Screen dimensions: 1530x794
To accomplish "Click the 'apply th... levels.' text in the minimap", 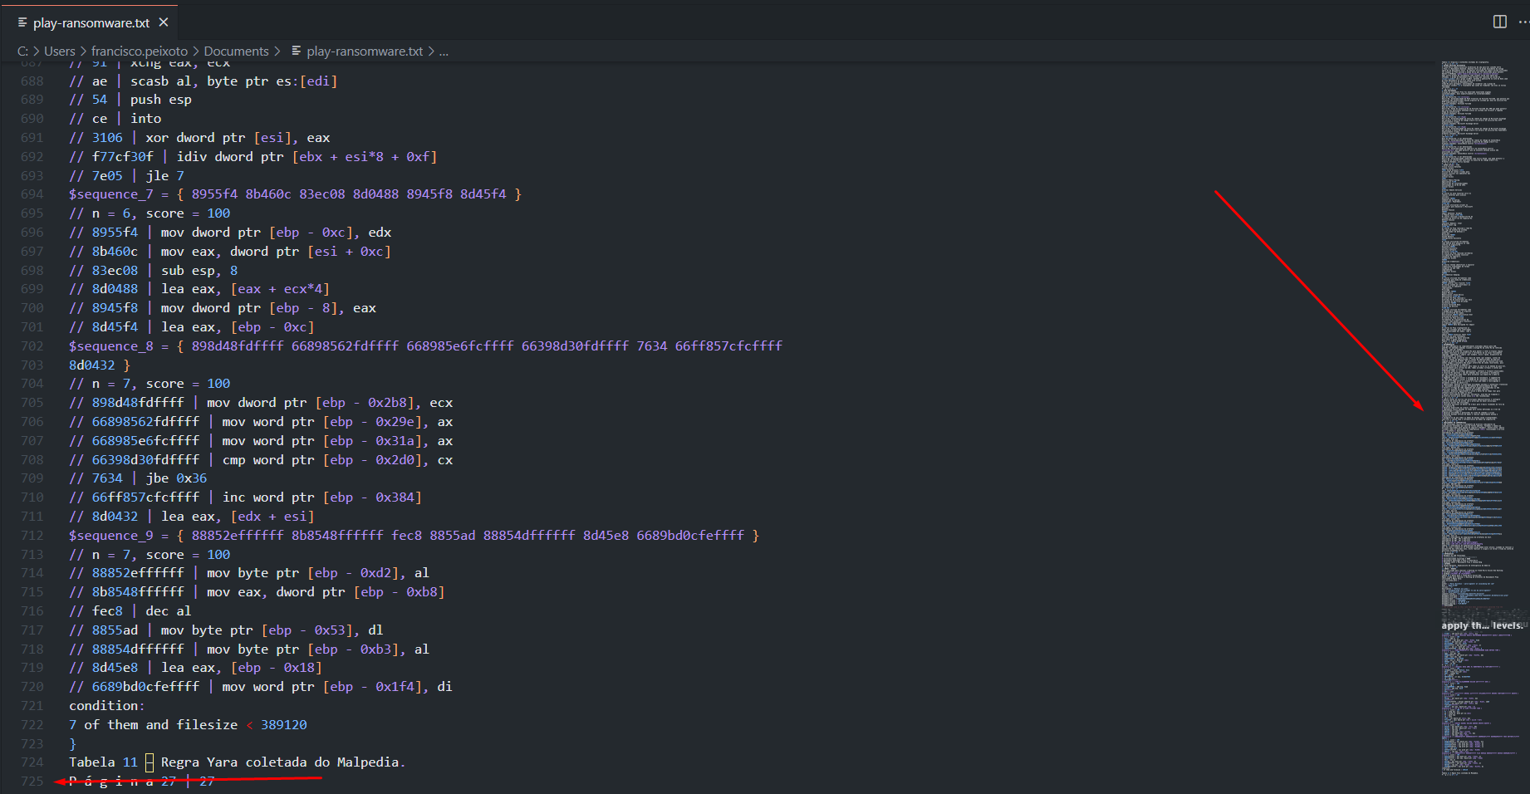I will click(x=1482, y=625).
